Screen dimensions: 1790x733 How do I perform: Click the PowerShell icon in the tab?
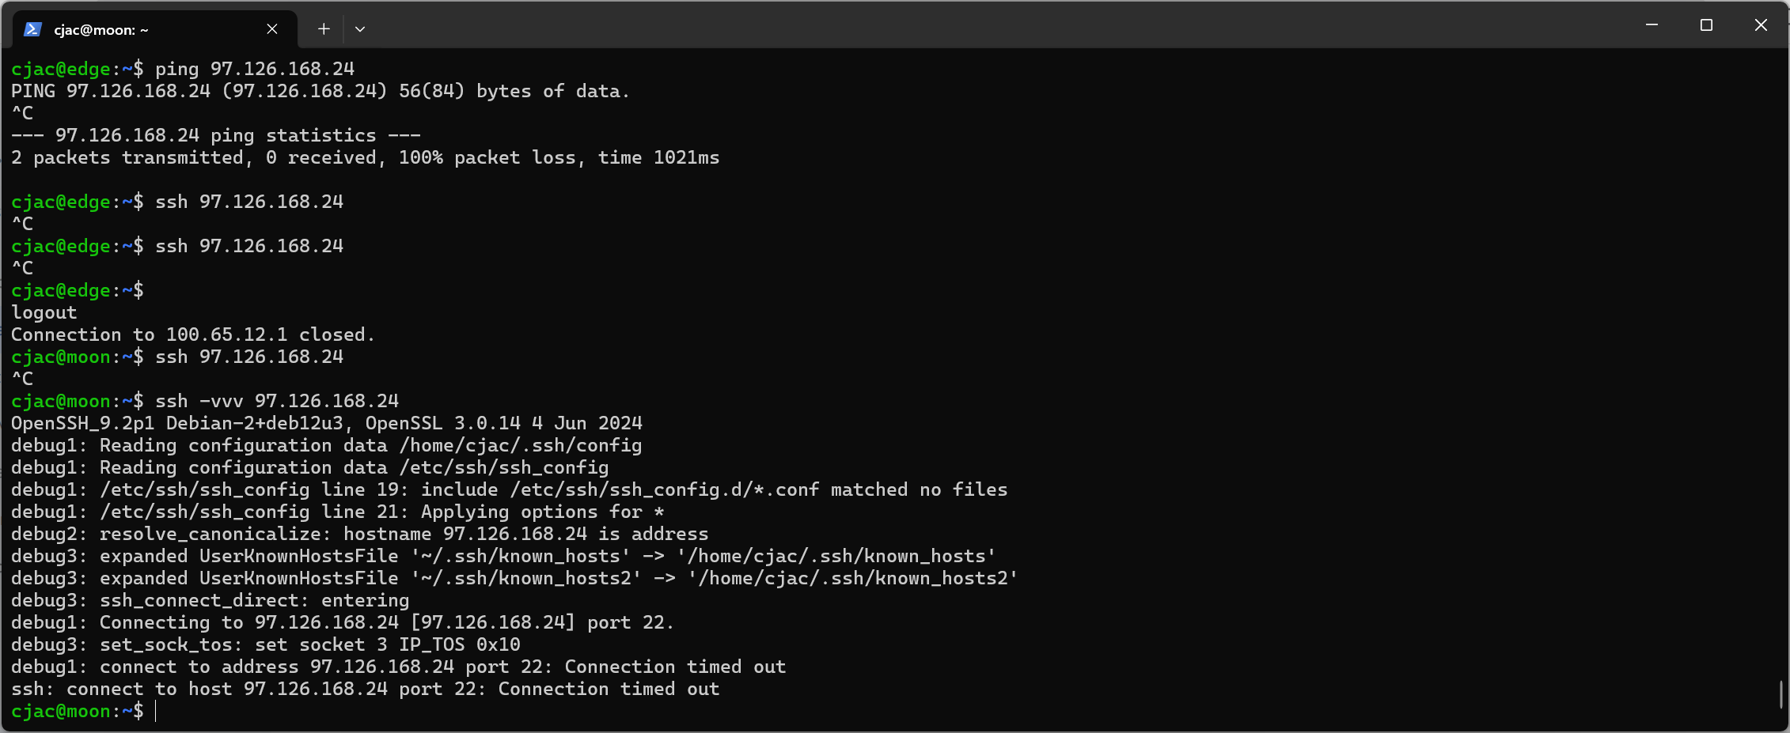(32, 29)
